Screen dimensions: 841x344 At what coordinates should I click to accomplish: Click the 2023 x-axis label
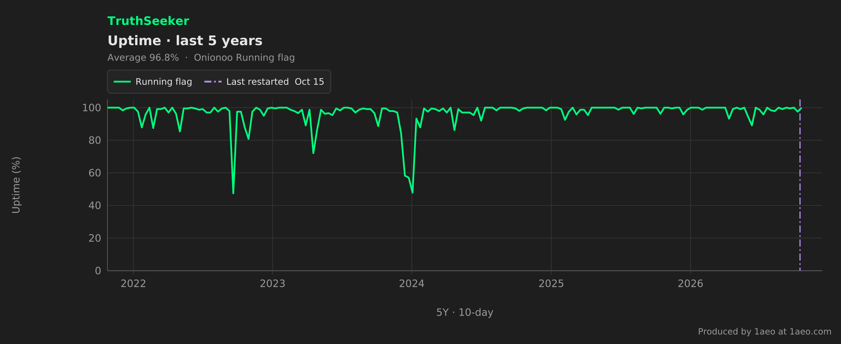pos(273,284)
